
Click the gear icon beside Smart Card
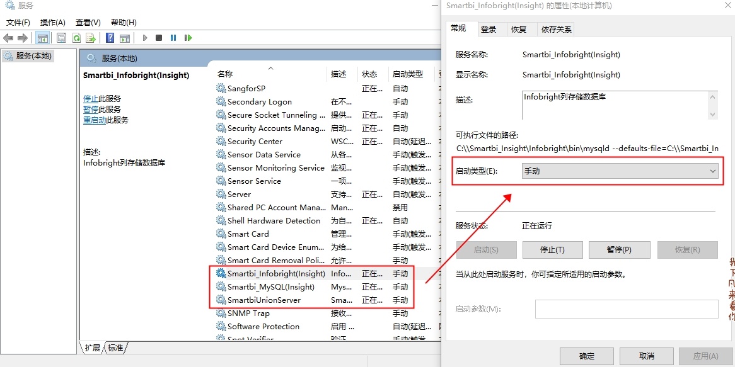pyautogui.click(x=221, y=234)
